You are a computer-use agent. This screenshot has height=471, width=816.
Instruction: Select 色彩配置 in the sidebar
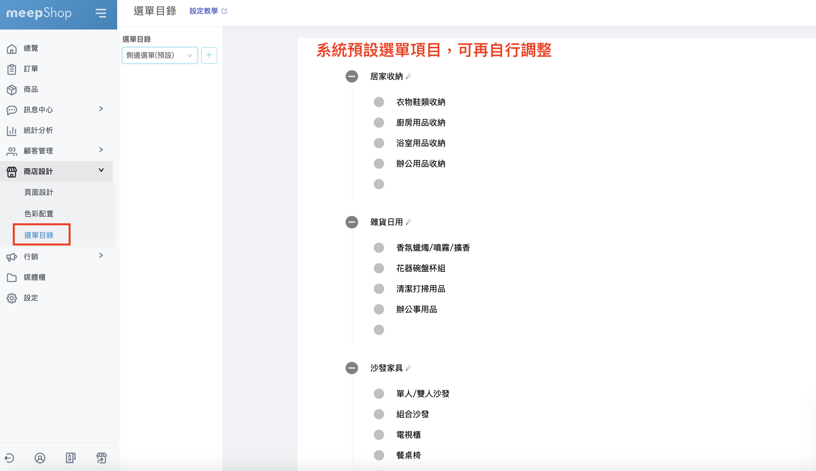[x=39, y=214]
